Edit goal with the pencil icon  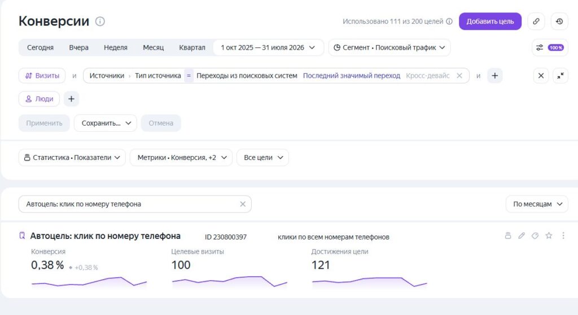tap(521, 236)
